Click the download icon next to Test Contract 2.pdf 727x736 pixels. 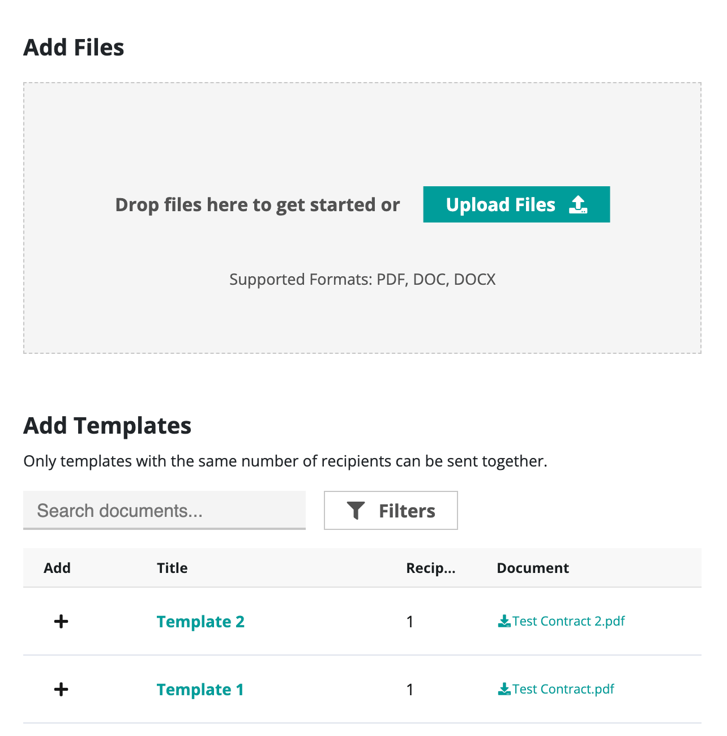504,621
